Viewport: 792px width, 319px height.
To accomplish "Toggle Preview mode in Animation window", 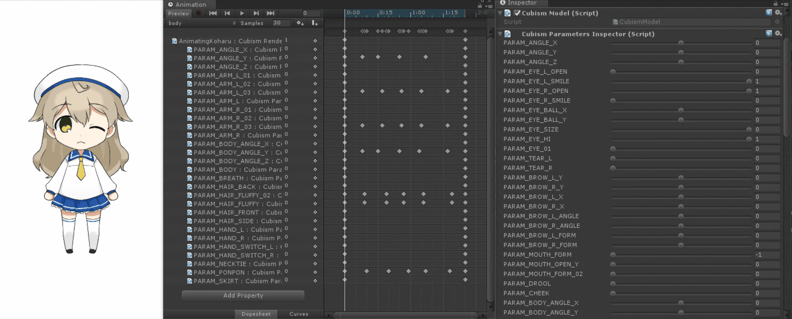I will (x=179, y=13).
